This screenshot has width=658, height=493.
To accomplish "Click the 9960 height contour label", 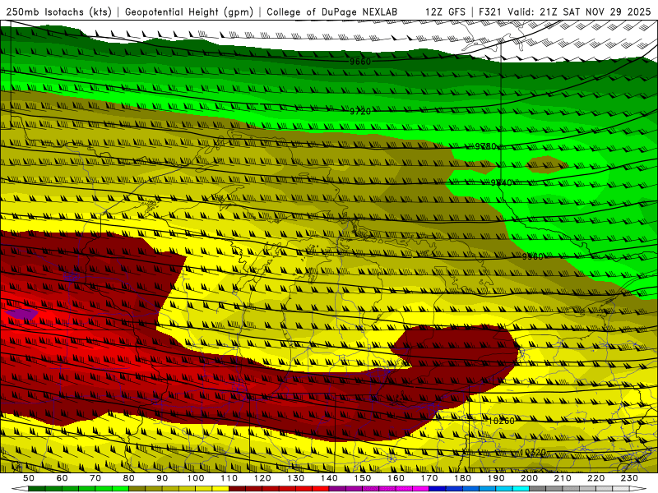I will (532, 256).
